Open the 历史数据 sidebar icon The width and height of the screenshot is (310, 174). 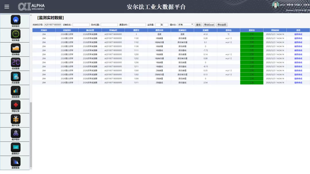pos(15,76)
